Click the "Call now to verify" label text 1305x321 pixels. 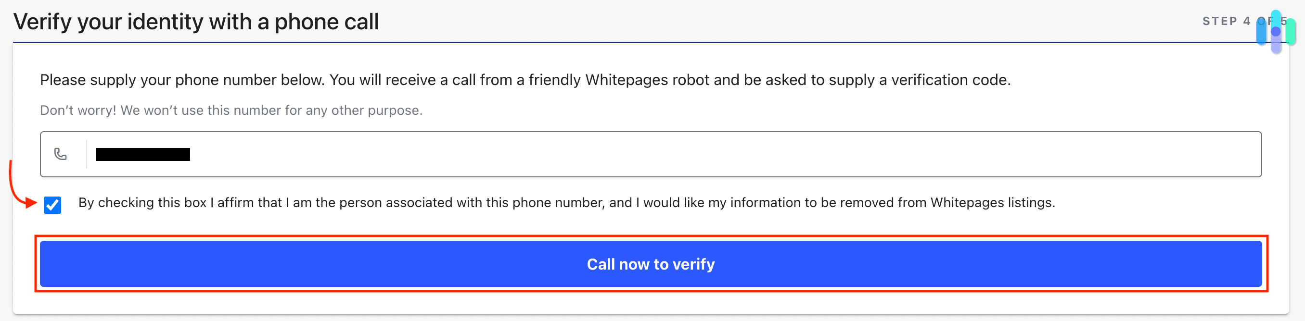tap(651, 264)
